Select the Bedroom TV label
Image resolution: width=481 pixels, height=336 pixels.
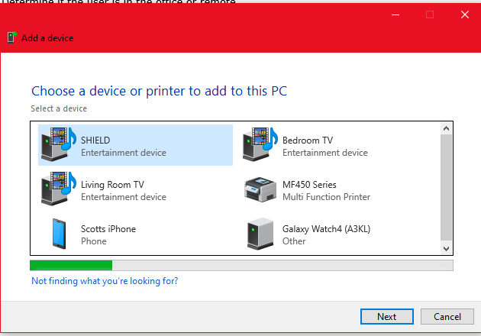(308, 141)
